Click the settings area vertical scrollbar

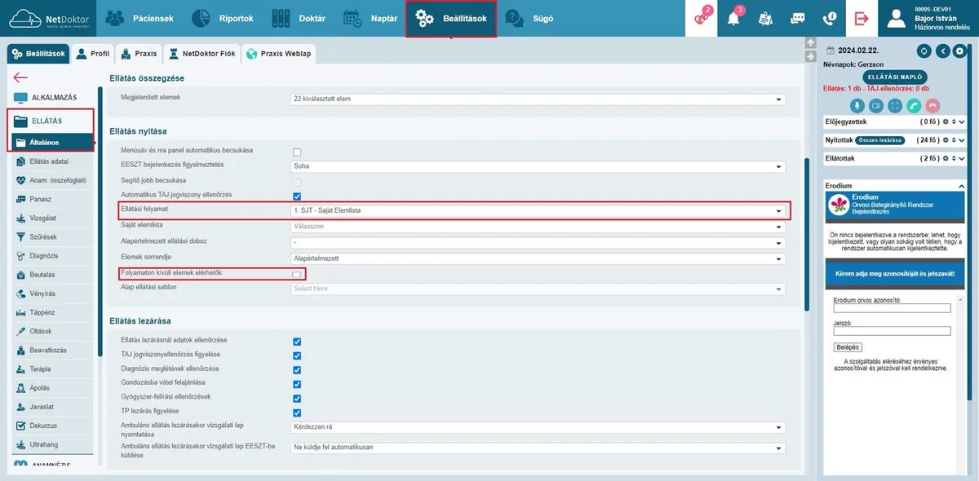coord(805,236)
